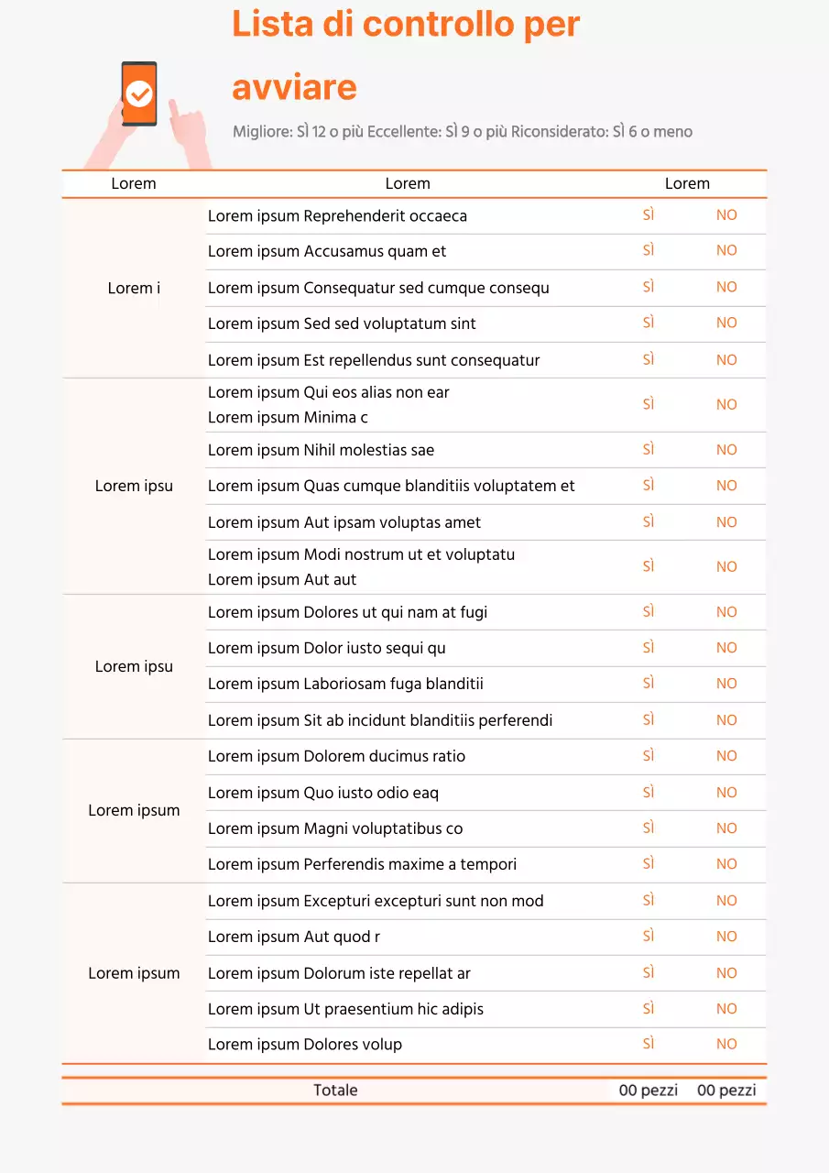Choose NO for Nihil molestias sae row
The height and width of the screenshot is (1173, 829).
pos(726,450)
